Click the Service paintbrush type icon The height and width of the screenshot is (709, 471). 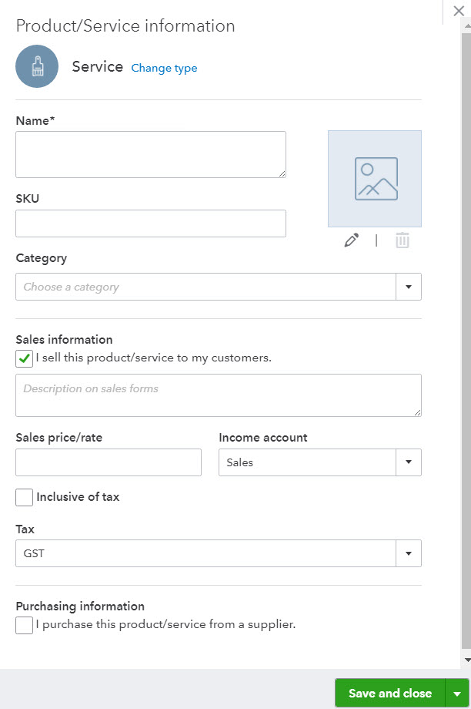[x=37, y=66]
